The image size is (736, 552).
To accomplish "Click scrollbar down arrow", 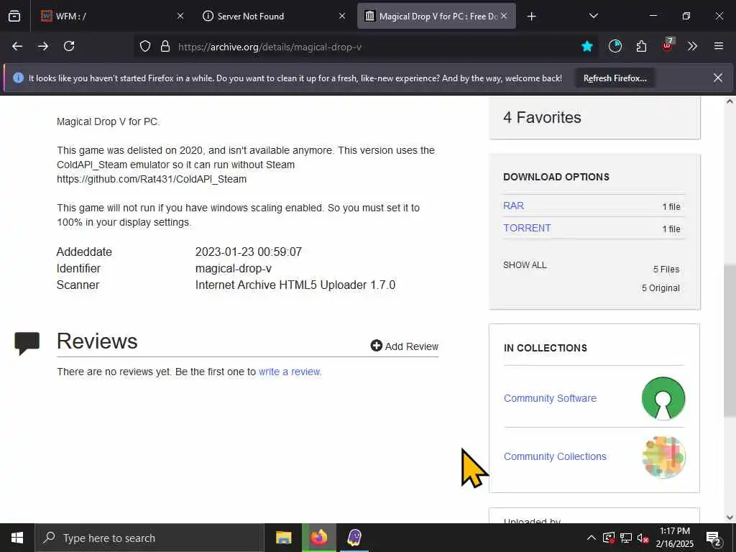I will tap(730, 517).
